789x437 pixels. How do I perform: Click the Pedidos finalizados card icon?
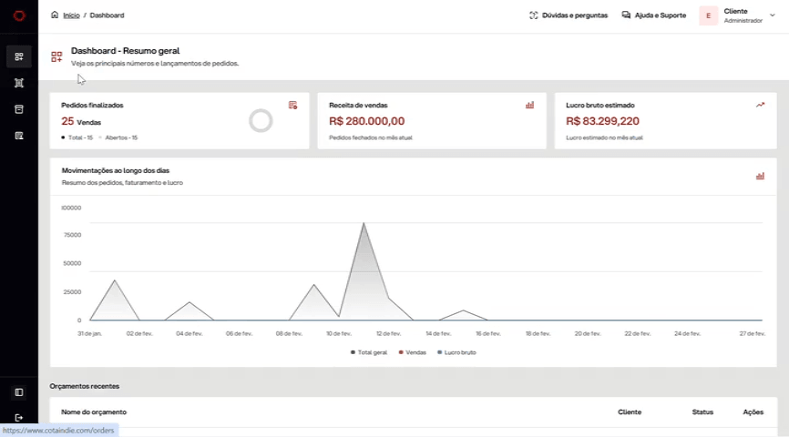tap(292, 105)
